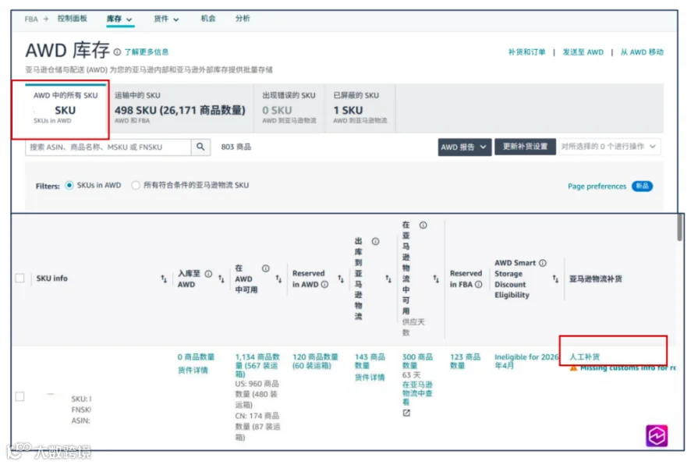Open the 对所选择的 0 个进行操作 dropdown

608,147
